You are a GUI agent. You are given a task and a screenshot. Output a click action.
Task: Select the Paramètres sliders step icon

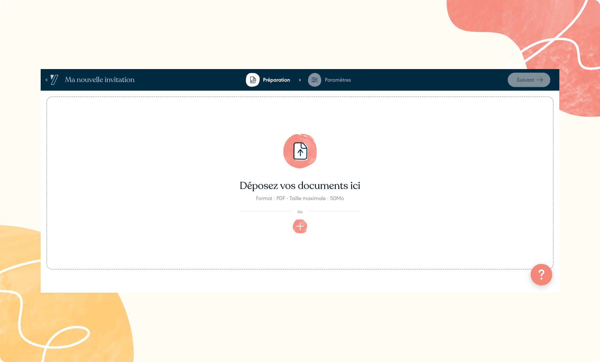click(314, 80)
